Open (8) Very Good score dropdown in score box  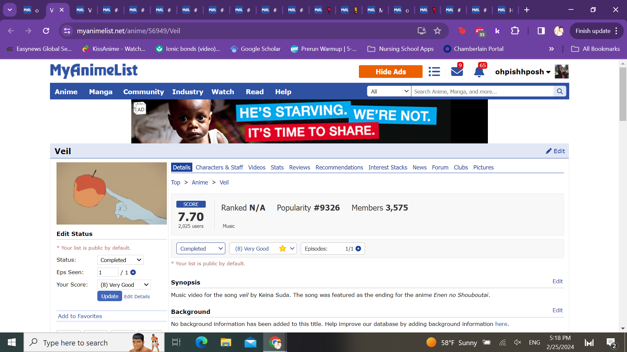pyautogui.click(x=263, y=249)
